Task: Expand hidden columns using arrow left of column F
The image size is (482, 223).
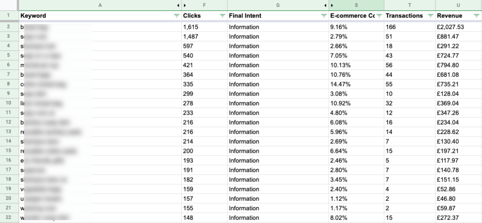Action: [185, 5]
